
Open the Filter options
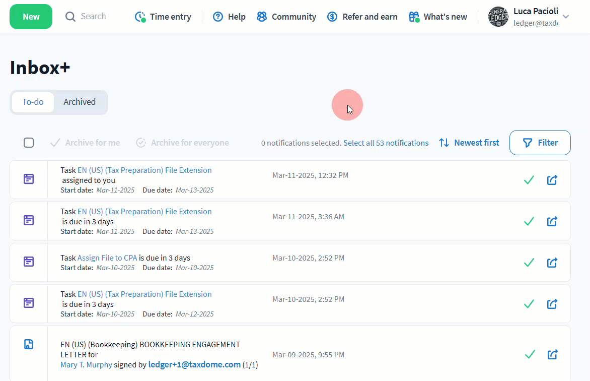tap(540, 143)
